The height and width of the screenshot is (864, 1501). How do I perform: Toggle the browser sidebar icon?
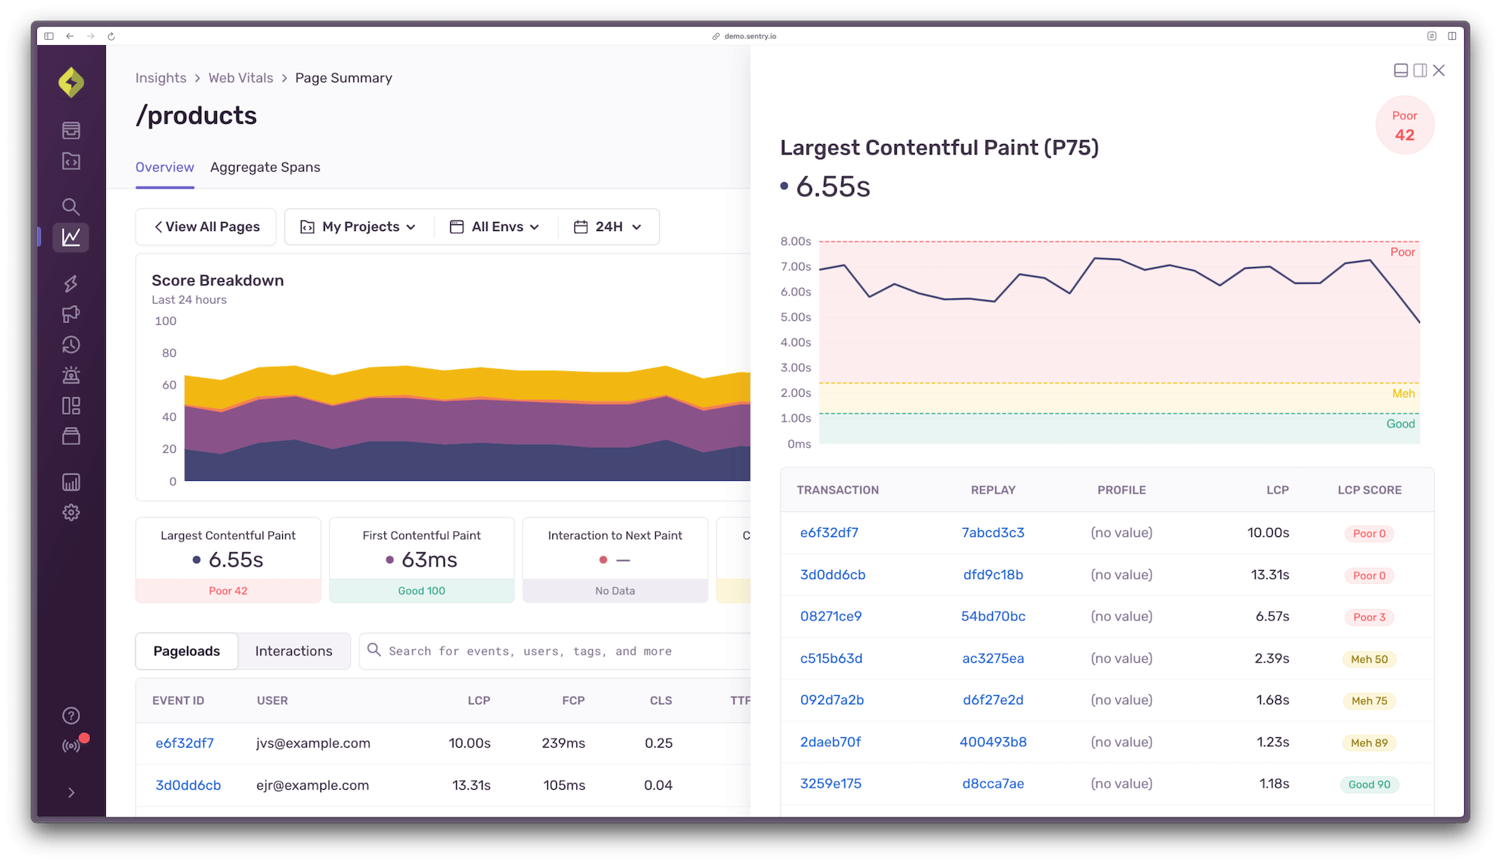coord(49,36)
